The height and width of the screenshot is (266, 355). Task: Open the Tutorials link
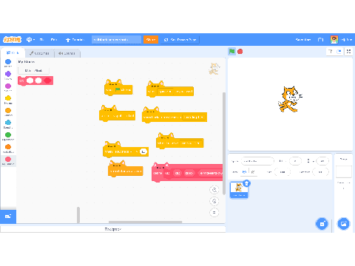[x=75, y=39]
